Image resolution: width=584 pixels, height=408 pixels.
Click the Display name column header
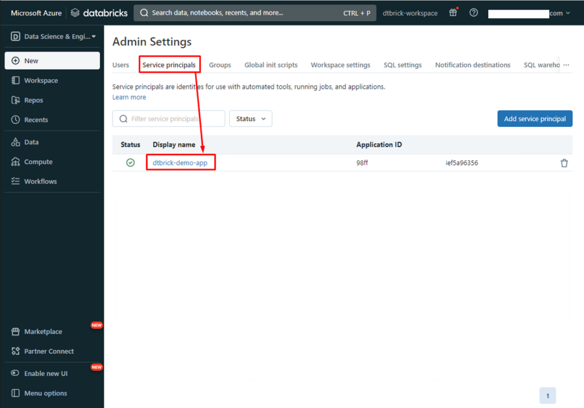(174, 144)
